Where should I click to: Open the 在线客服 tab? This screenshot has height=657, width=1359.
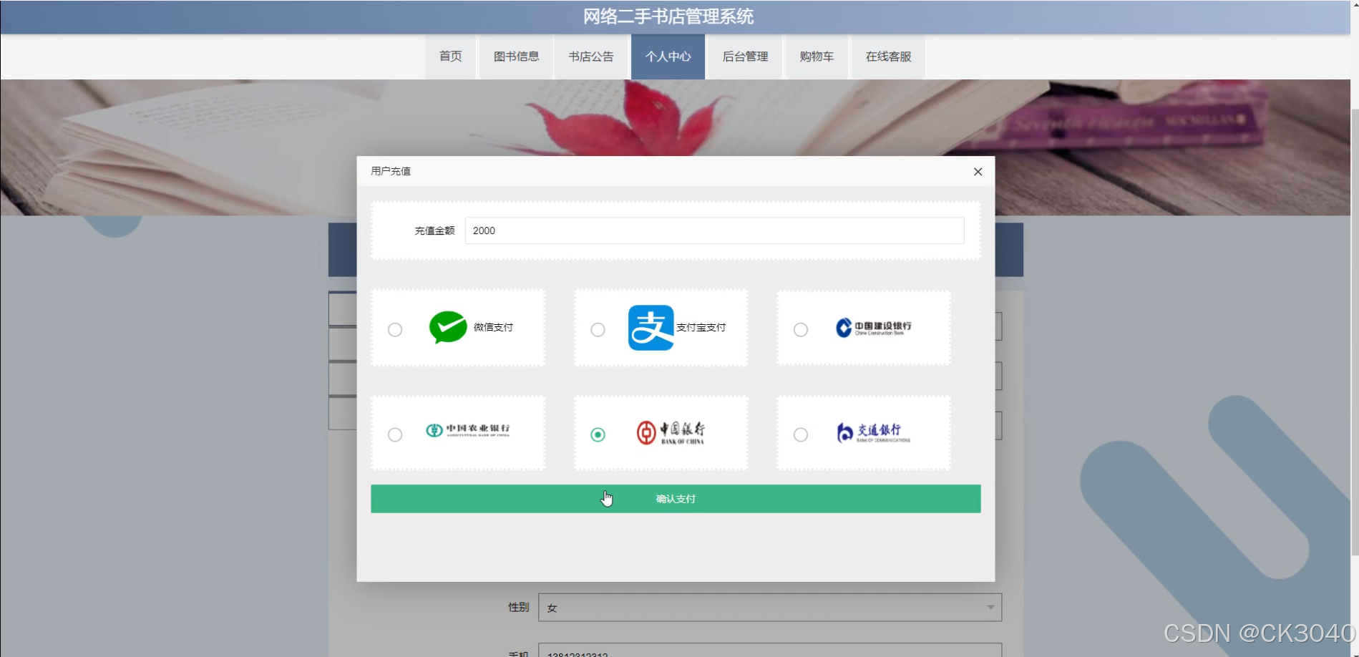(x=888, y=57)
